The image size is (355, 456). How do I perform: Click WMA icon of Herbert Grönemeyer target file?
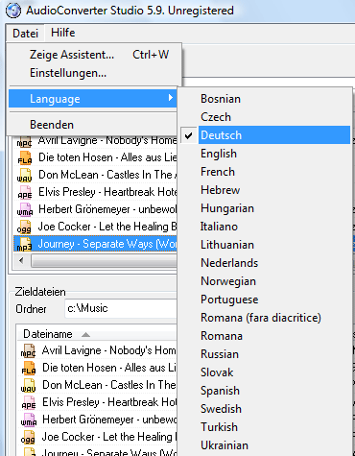click(x=28, y=420)
